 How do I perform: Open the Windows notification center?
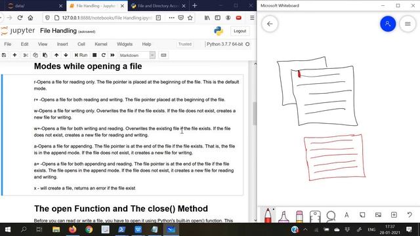click(x=409, y=229)
